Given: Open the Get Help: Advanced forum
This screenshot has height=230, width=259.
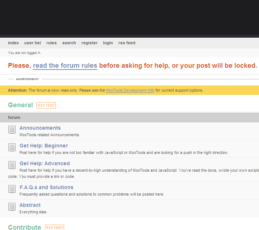Looking at the screenshot, I should pos(44,163).
